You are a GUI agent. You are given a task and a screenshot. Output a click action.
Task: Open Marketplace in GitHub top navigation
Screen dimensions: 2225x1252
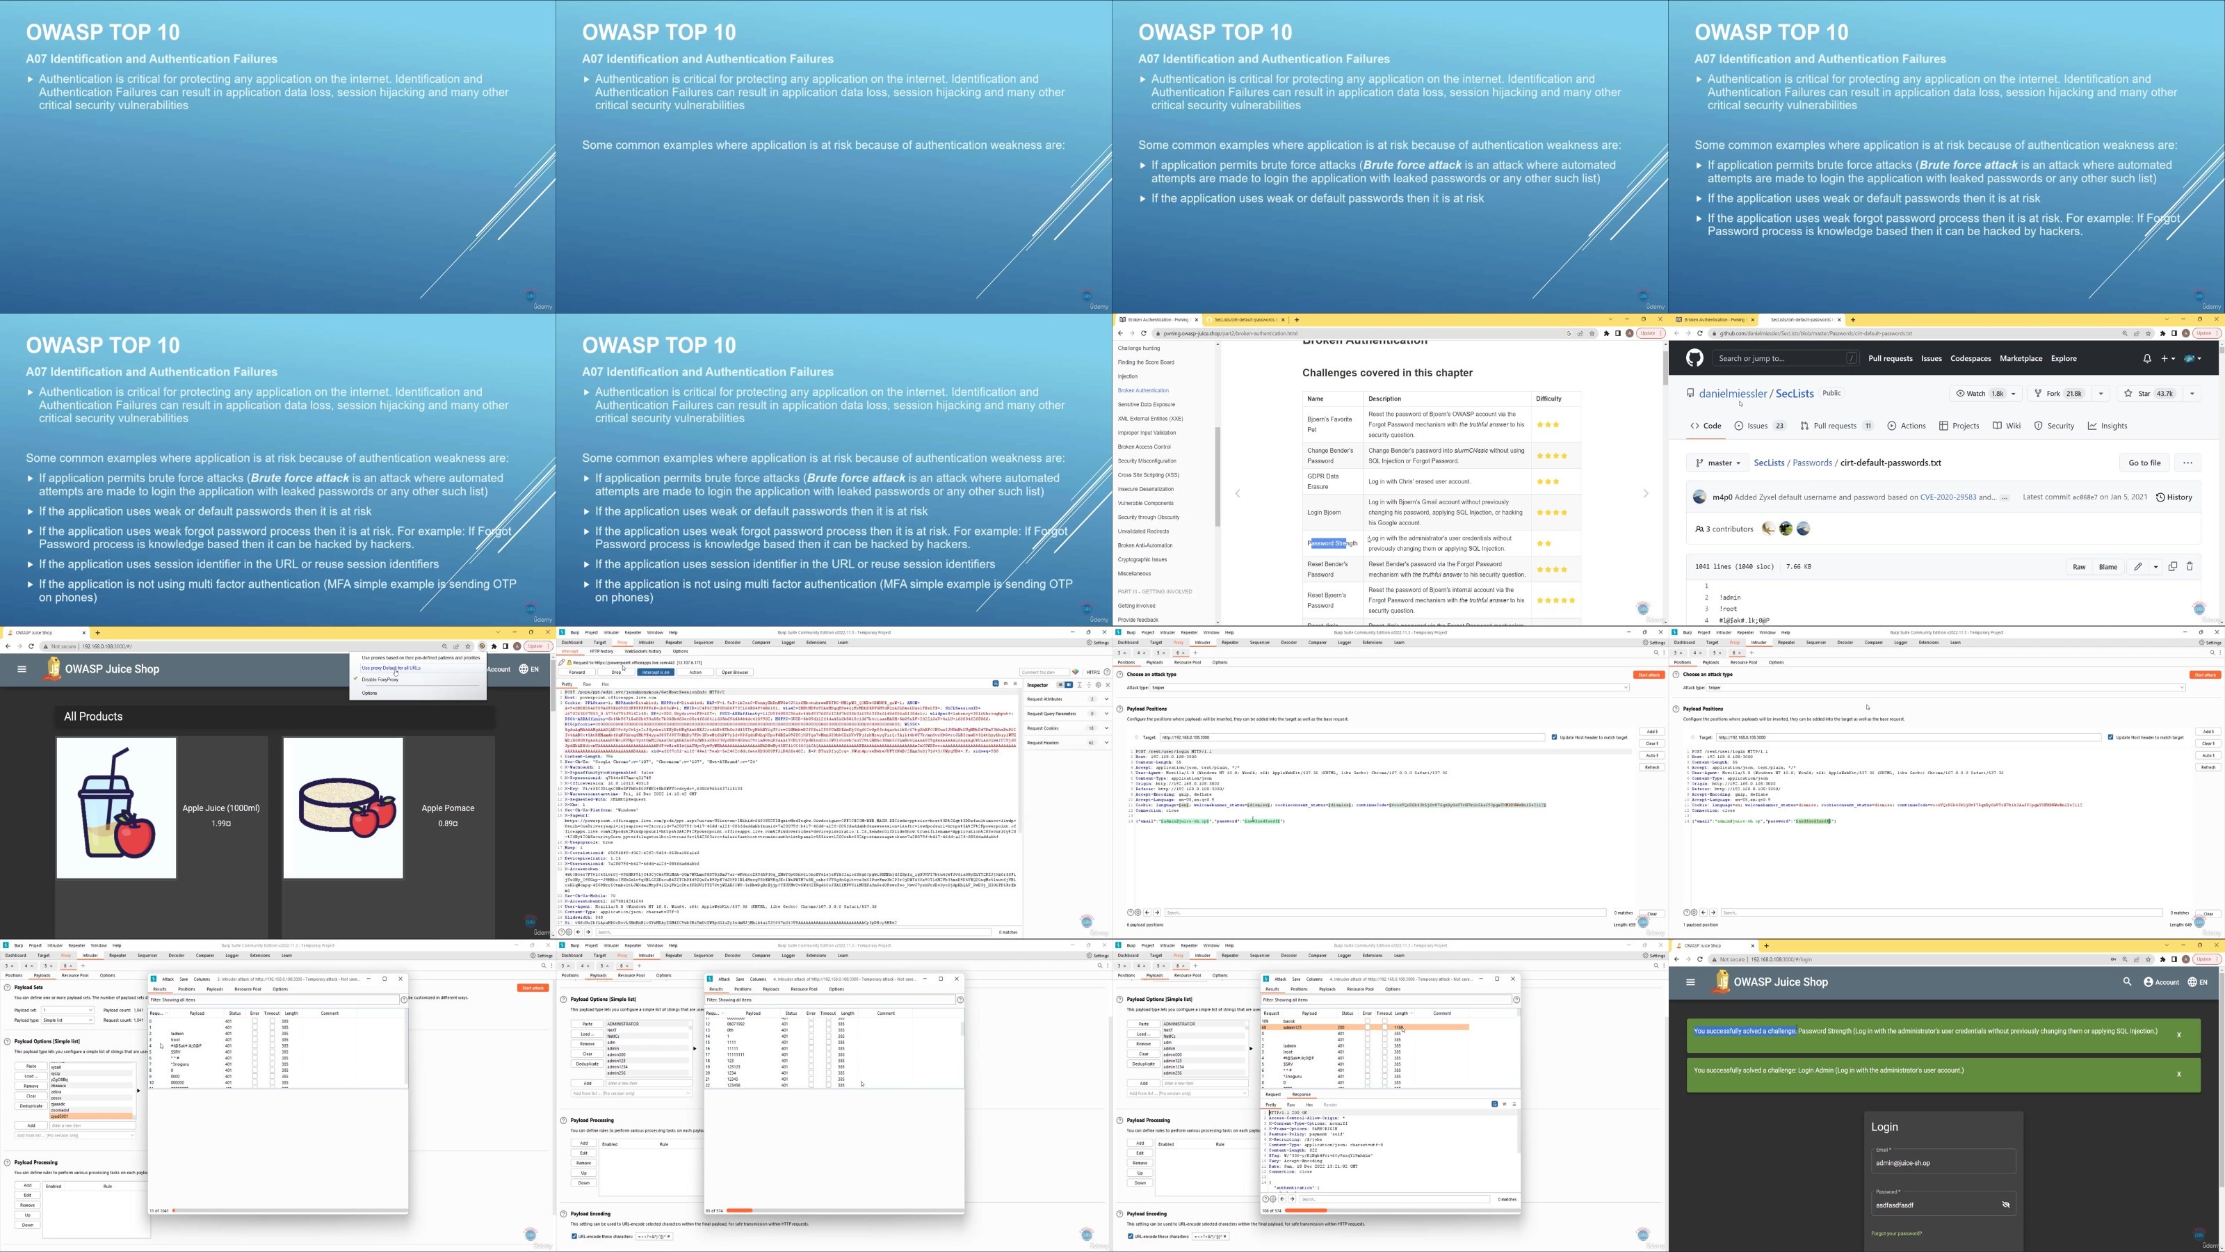pos(2021,359)
